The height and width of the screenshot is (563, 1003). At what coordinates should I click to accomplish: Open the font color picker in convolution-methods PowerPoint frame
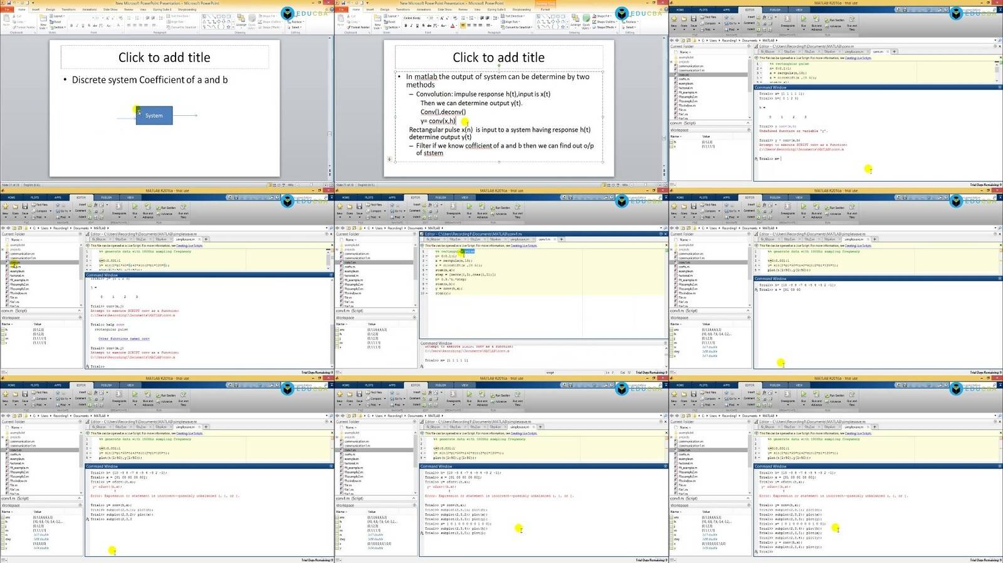pyautogui.click(x=453, y=26)
